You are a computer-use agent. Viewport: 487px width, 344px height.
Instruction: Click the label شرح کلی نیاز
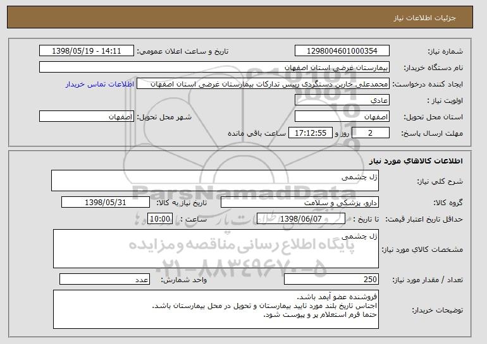point(440,181)
